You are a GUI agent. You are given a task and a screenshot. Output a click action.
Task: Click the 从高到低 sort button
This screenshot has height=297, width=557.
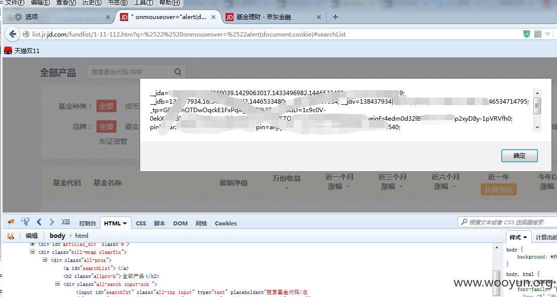coord(498,190)
